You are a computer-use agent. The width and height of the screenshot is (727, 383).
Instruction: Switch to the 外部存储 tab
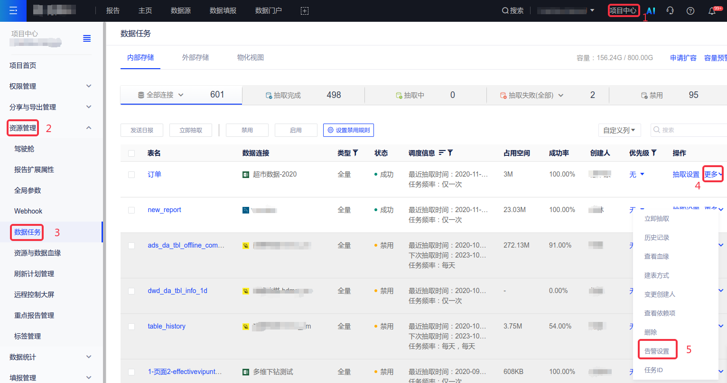pyautogui.click(x=196, y=57)
